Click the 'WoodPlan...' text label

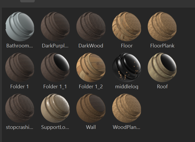click(127, 127)
